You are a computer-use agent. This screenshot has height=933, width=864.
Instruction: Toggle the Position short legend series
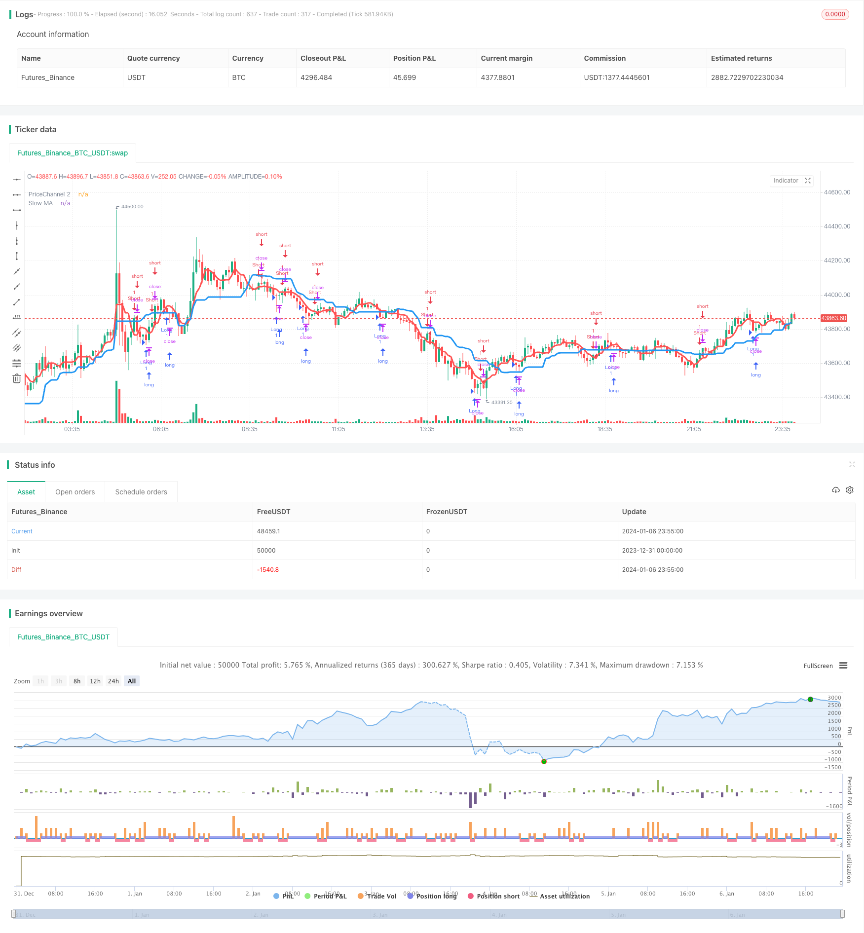click(493, 896)
